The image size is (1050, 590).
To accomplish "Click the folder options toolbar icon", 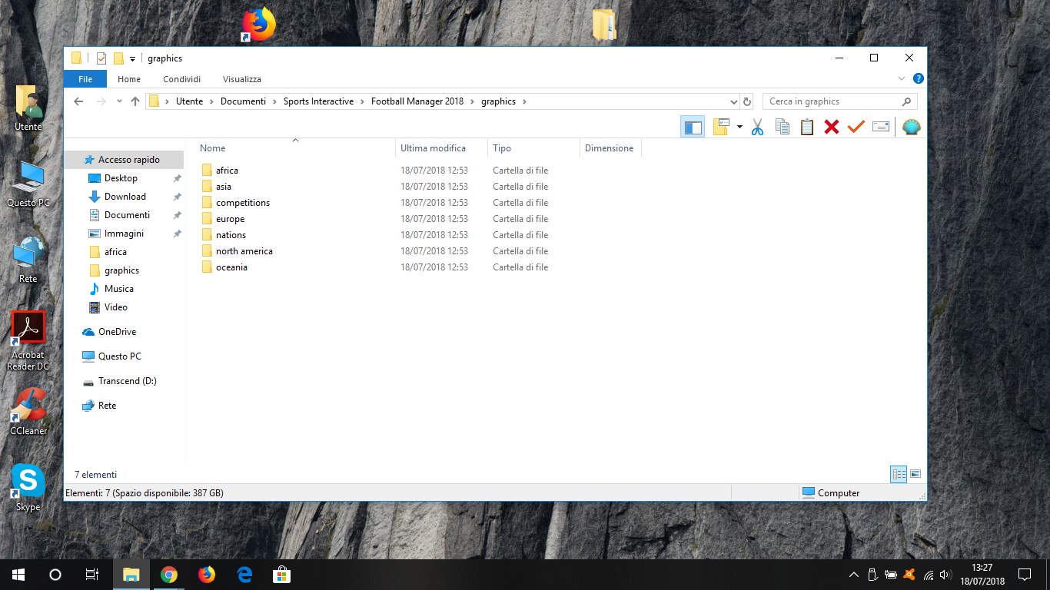I will point(720,127).
